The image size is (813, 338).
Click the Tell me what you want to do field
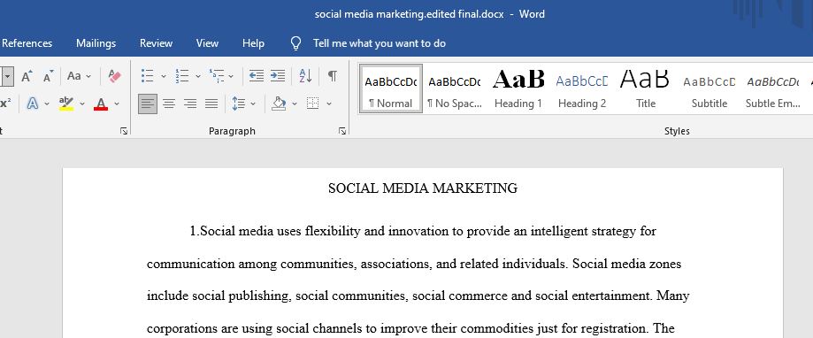[x=380, y=43]
